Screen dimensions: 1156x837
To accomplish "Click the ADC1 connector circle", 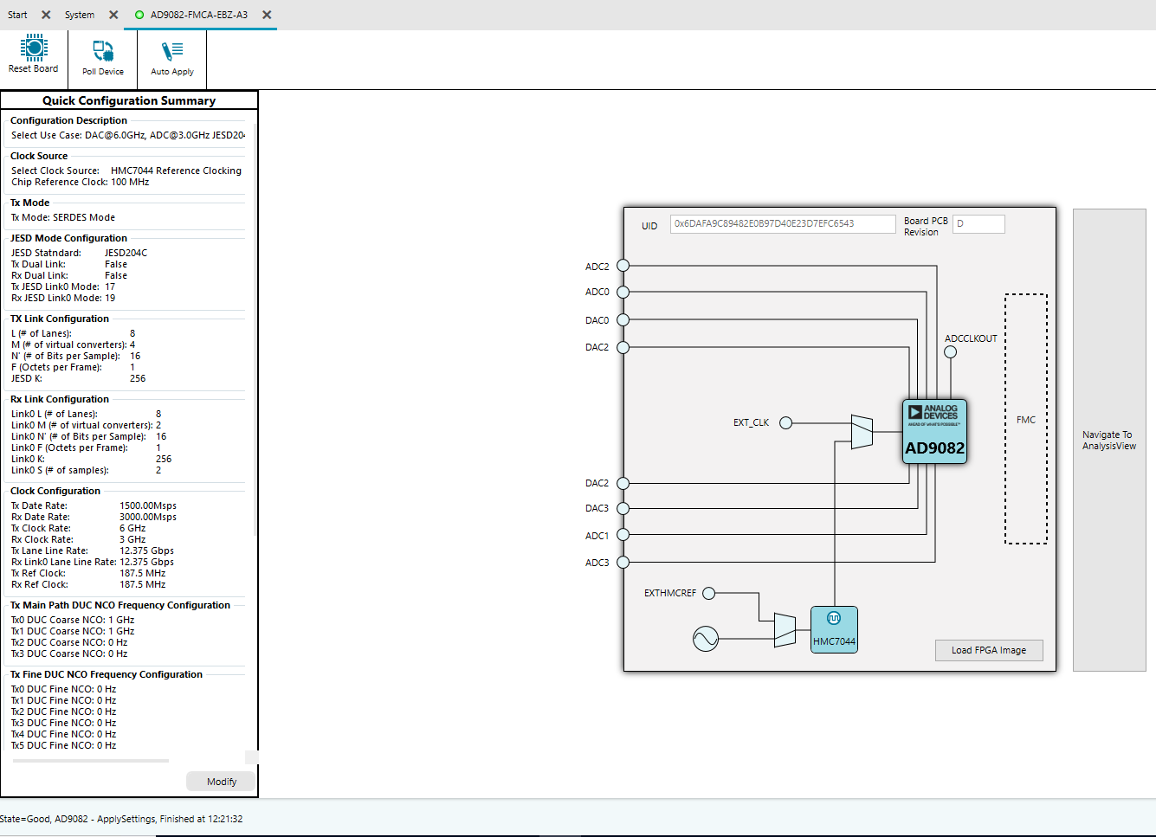I will (623, 535).
